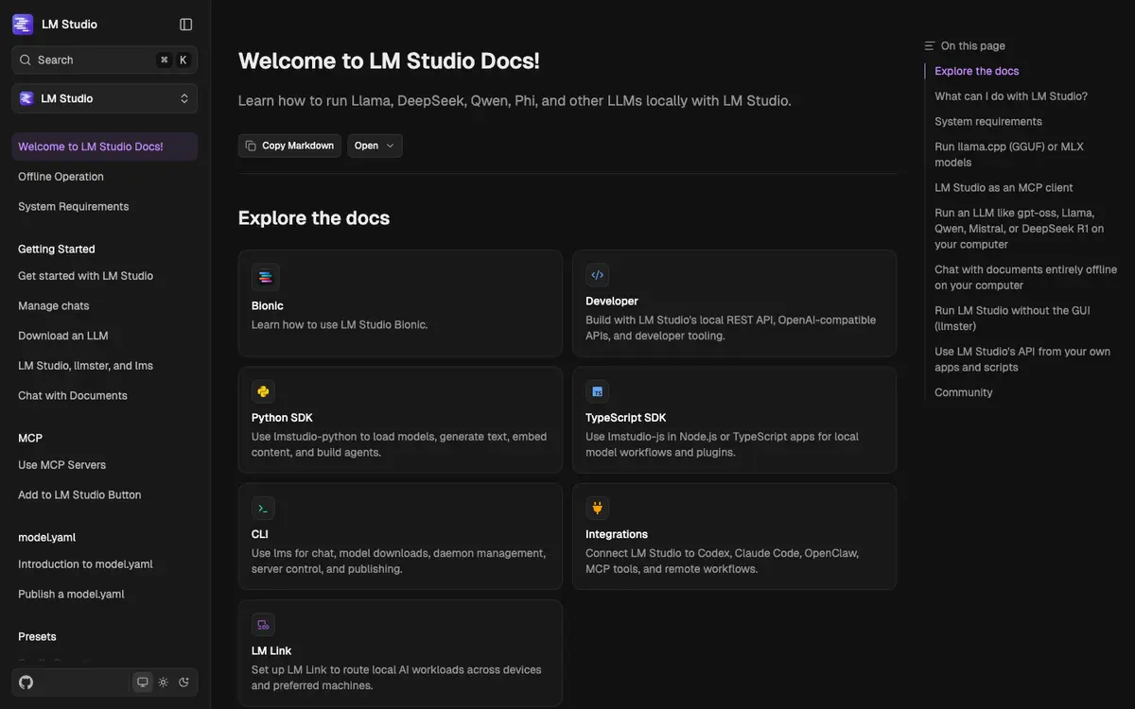Open the GitHub icon link
This screenshot has width=1135, height=709.
pyautogui.click(x=26, y=683)
